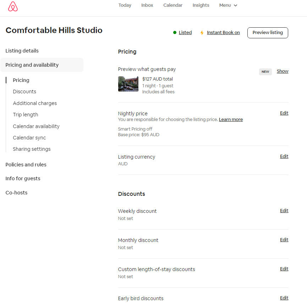Expand the Policies and rules section
Screen dimensions: 307x303
(26, 165)
